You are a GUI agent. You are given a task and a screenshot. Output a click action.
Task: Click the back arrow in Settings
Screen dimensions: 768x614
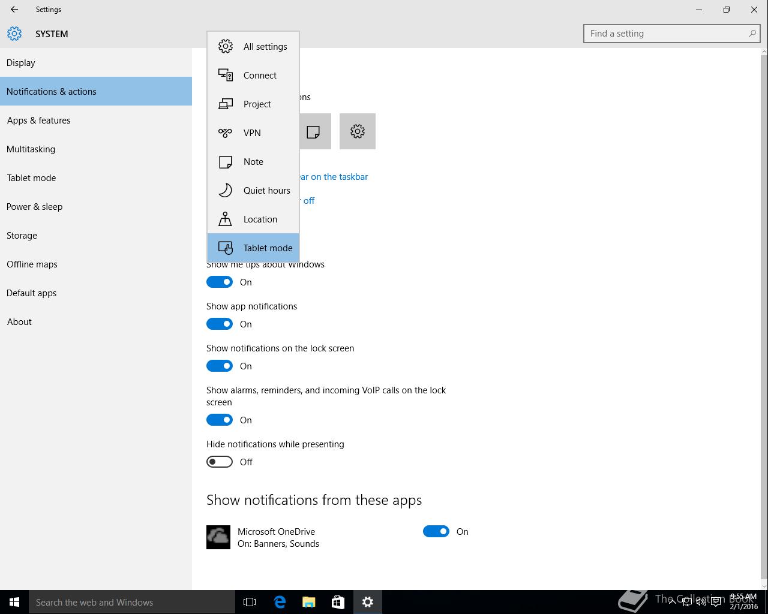[x=14, y=10]
